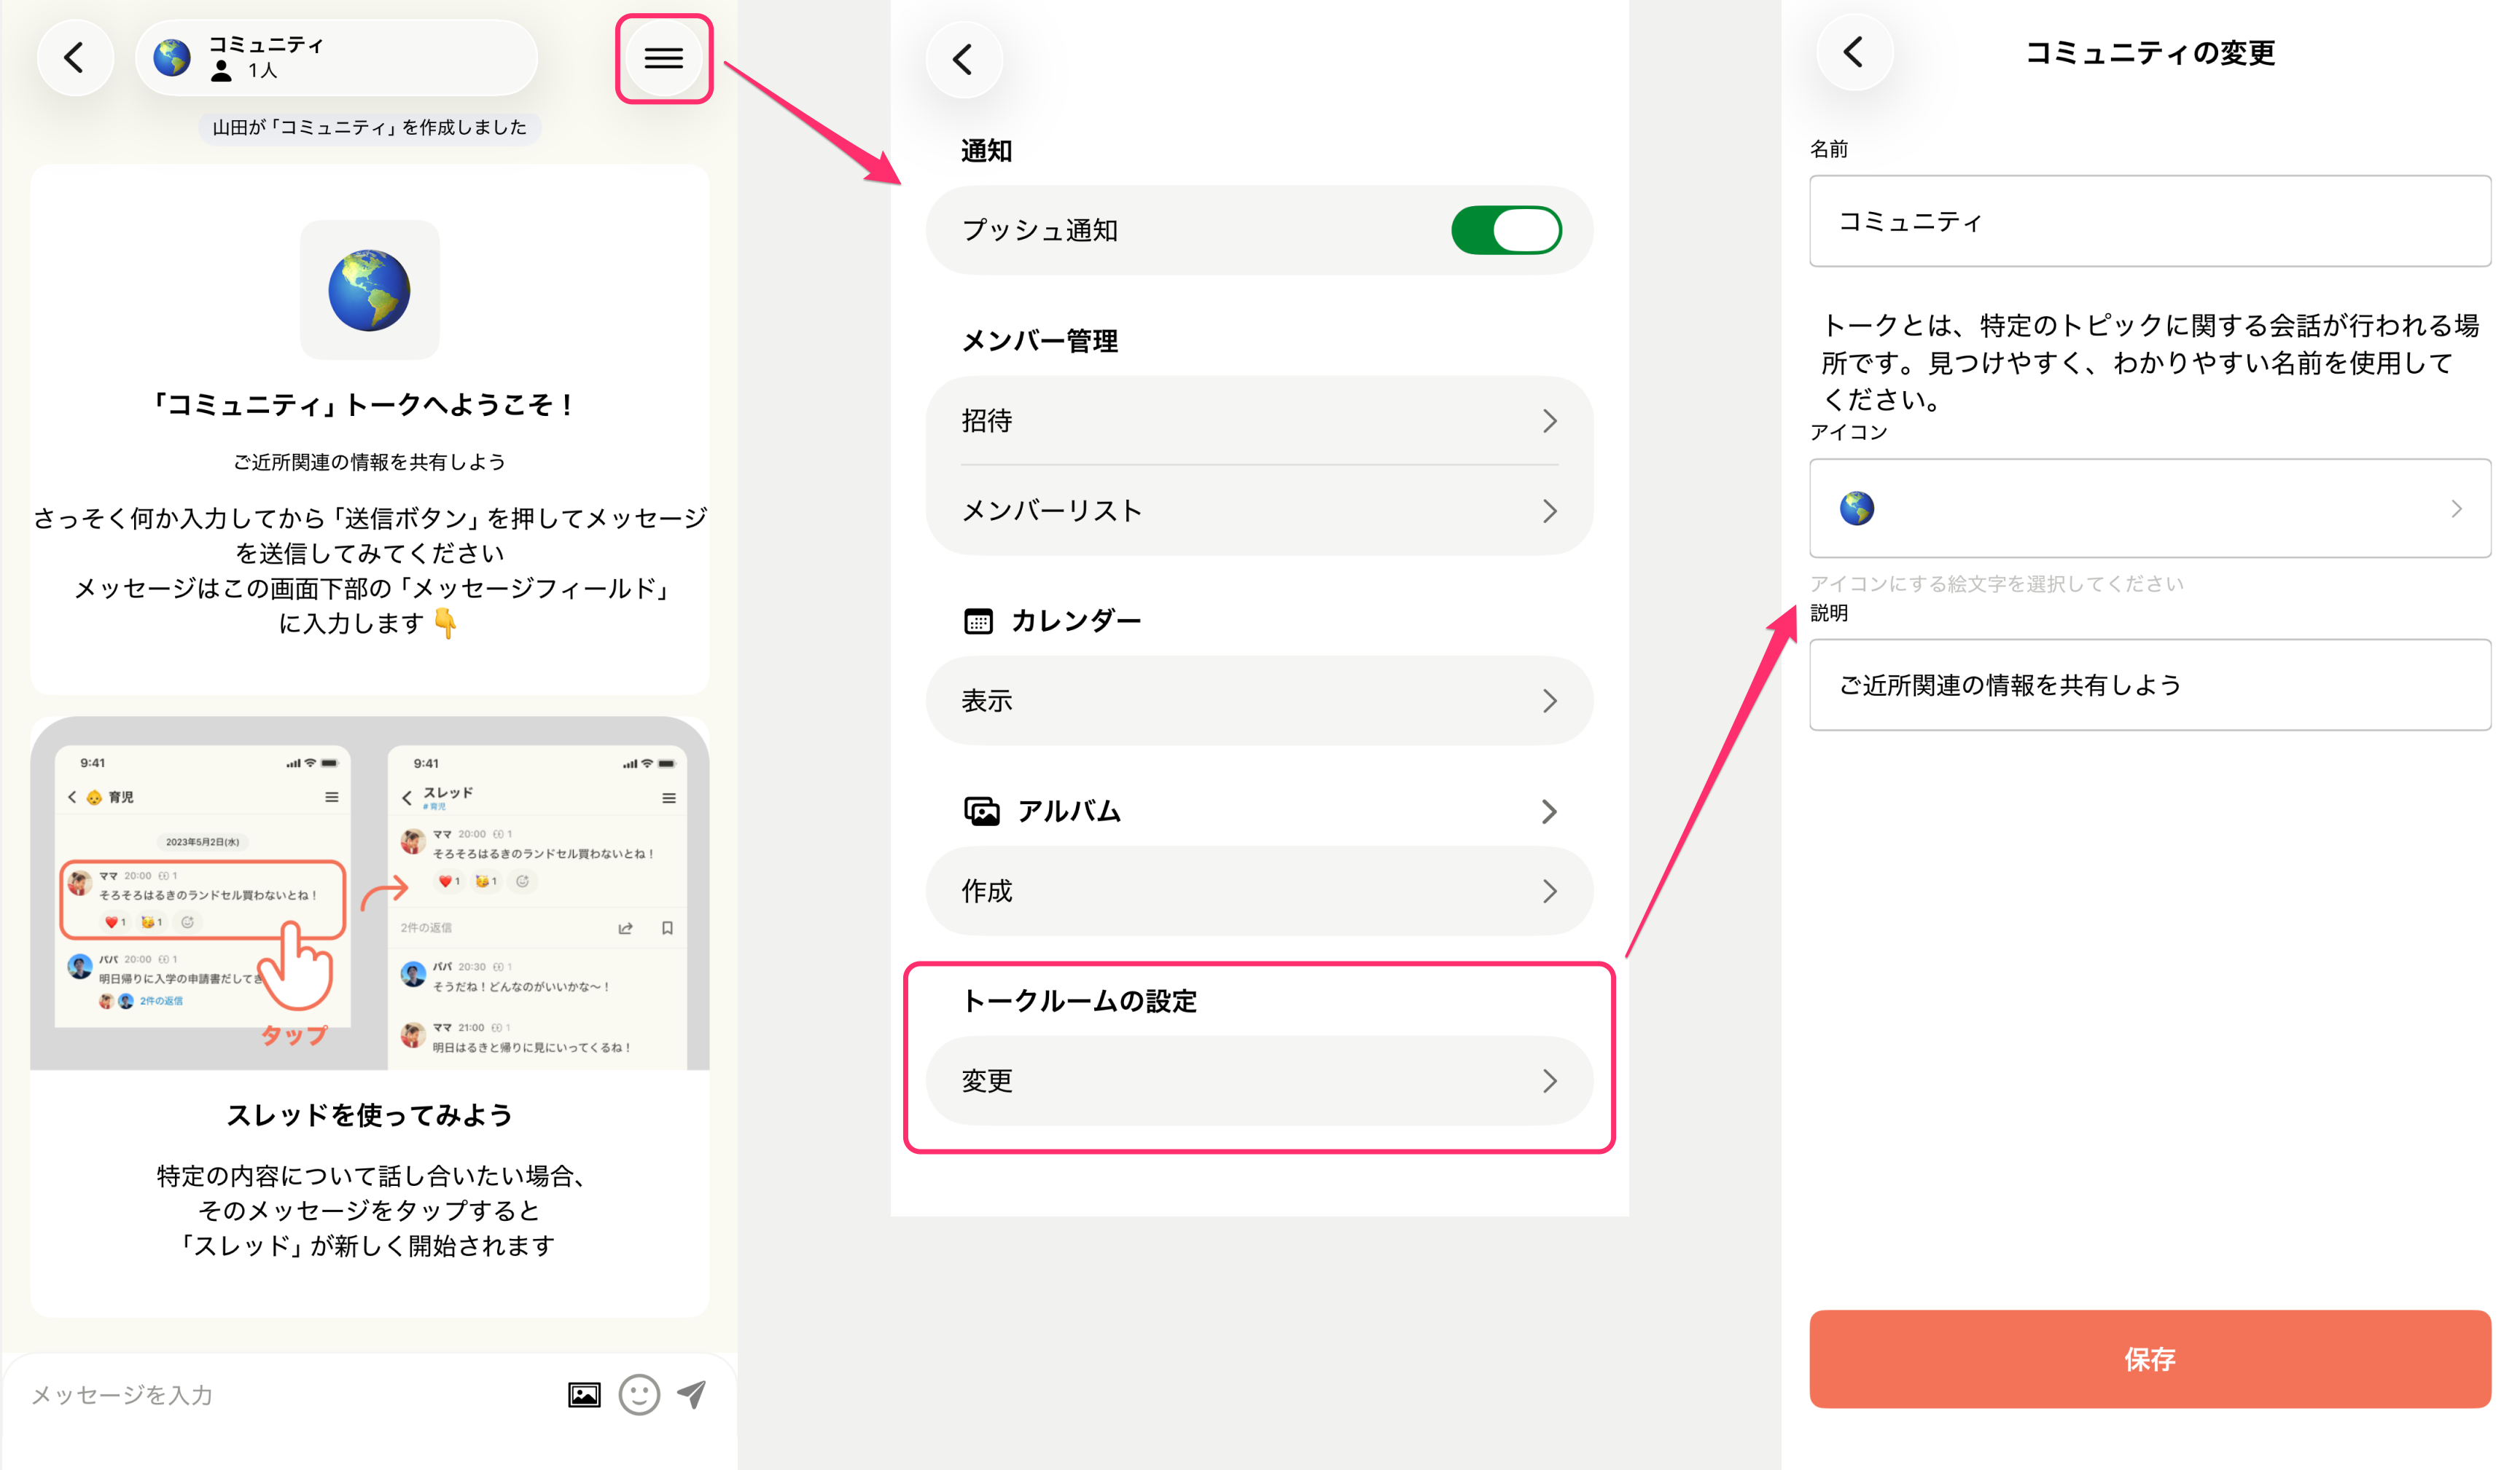Screen dimensions: 2520x1470
Task: Tap the 通知 section heading
Action: (x=986, y=151)
